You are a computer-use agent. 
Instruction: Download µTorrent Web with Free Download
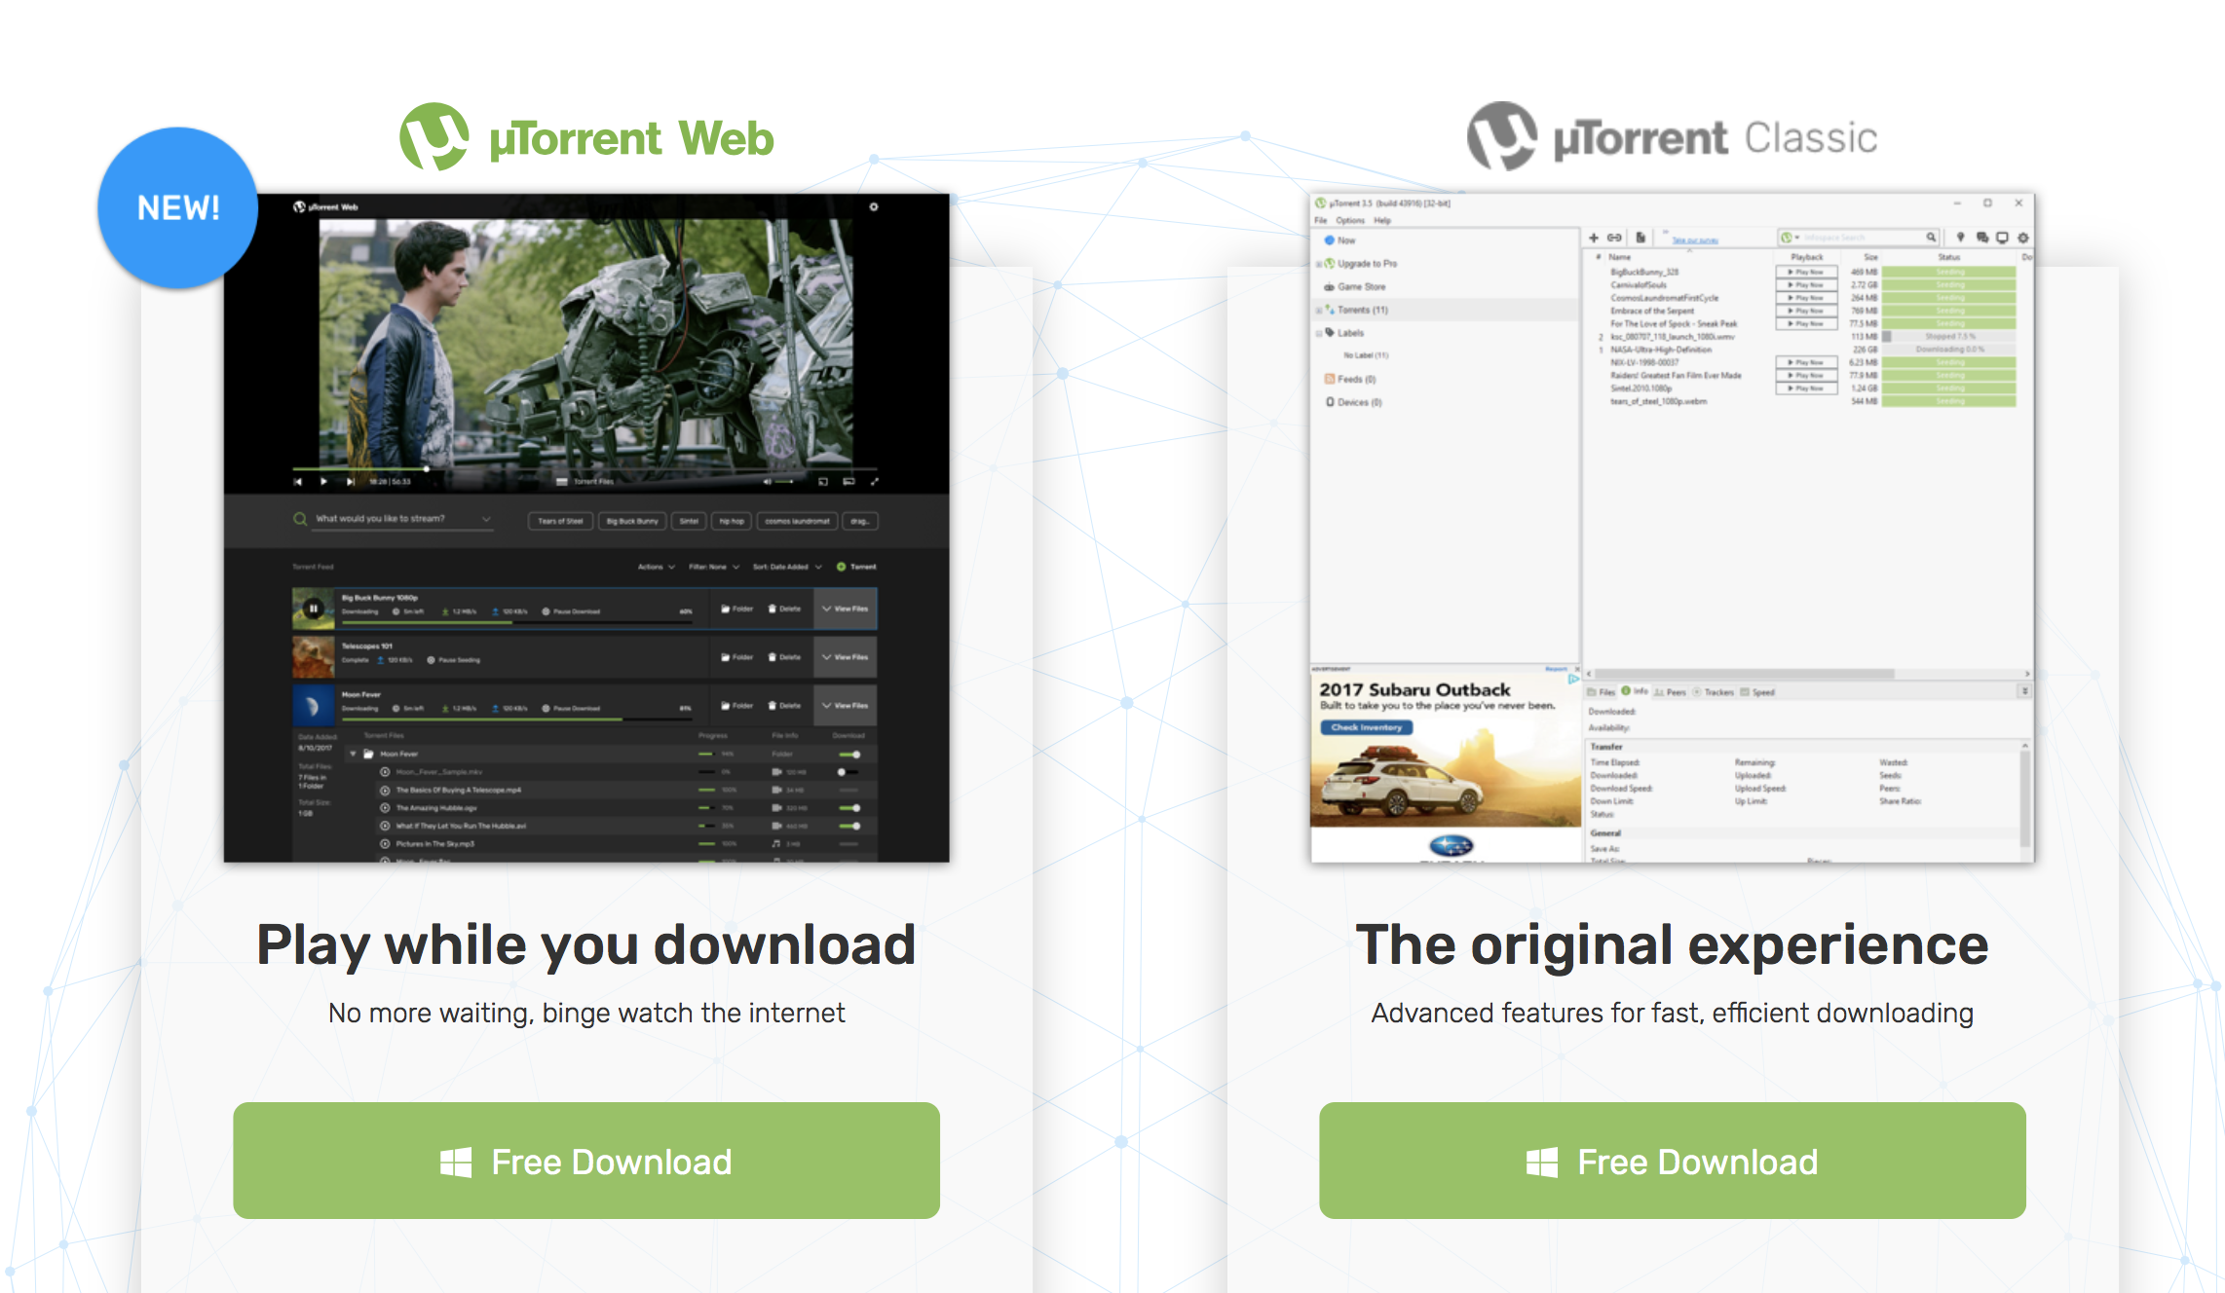[x=586, y=1161]
